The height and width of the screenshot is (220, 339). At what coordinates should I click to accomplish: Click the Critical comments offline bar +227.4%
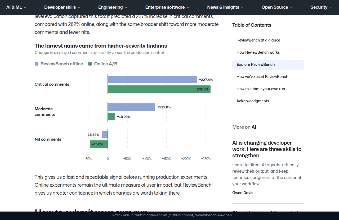(x=152, y=80)
